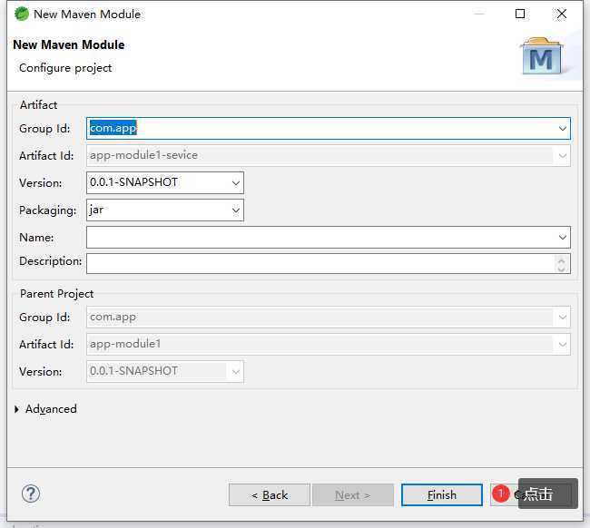Click the disabled Next button
Image resolution: width=590 pixels, height=528 pixels.
353,495
